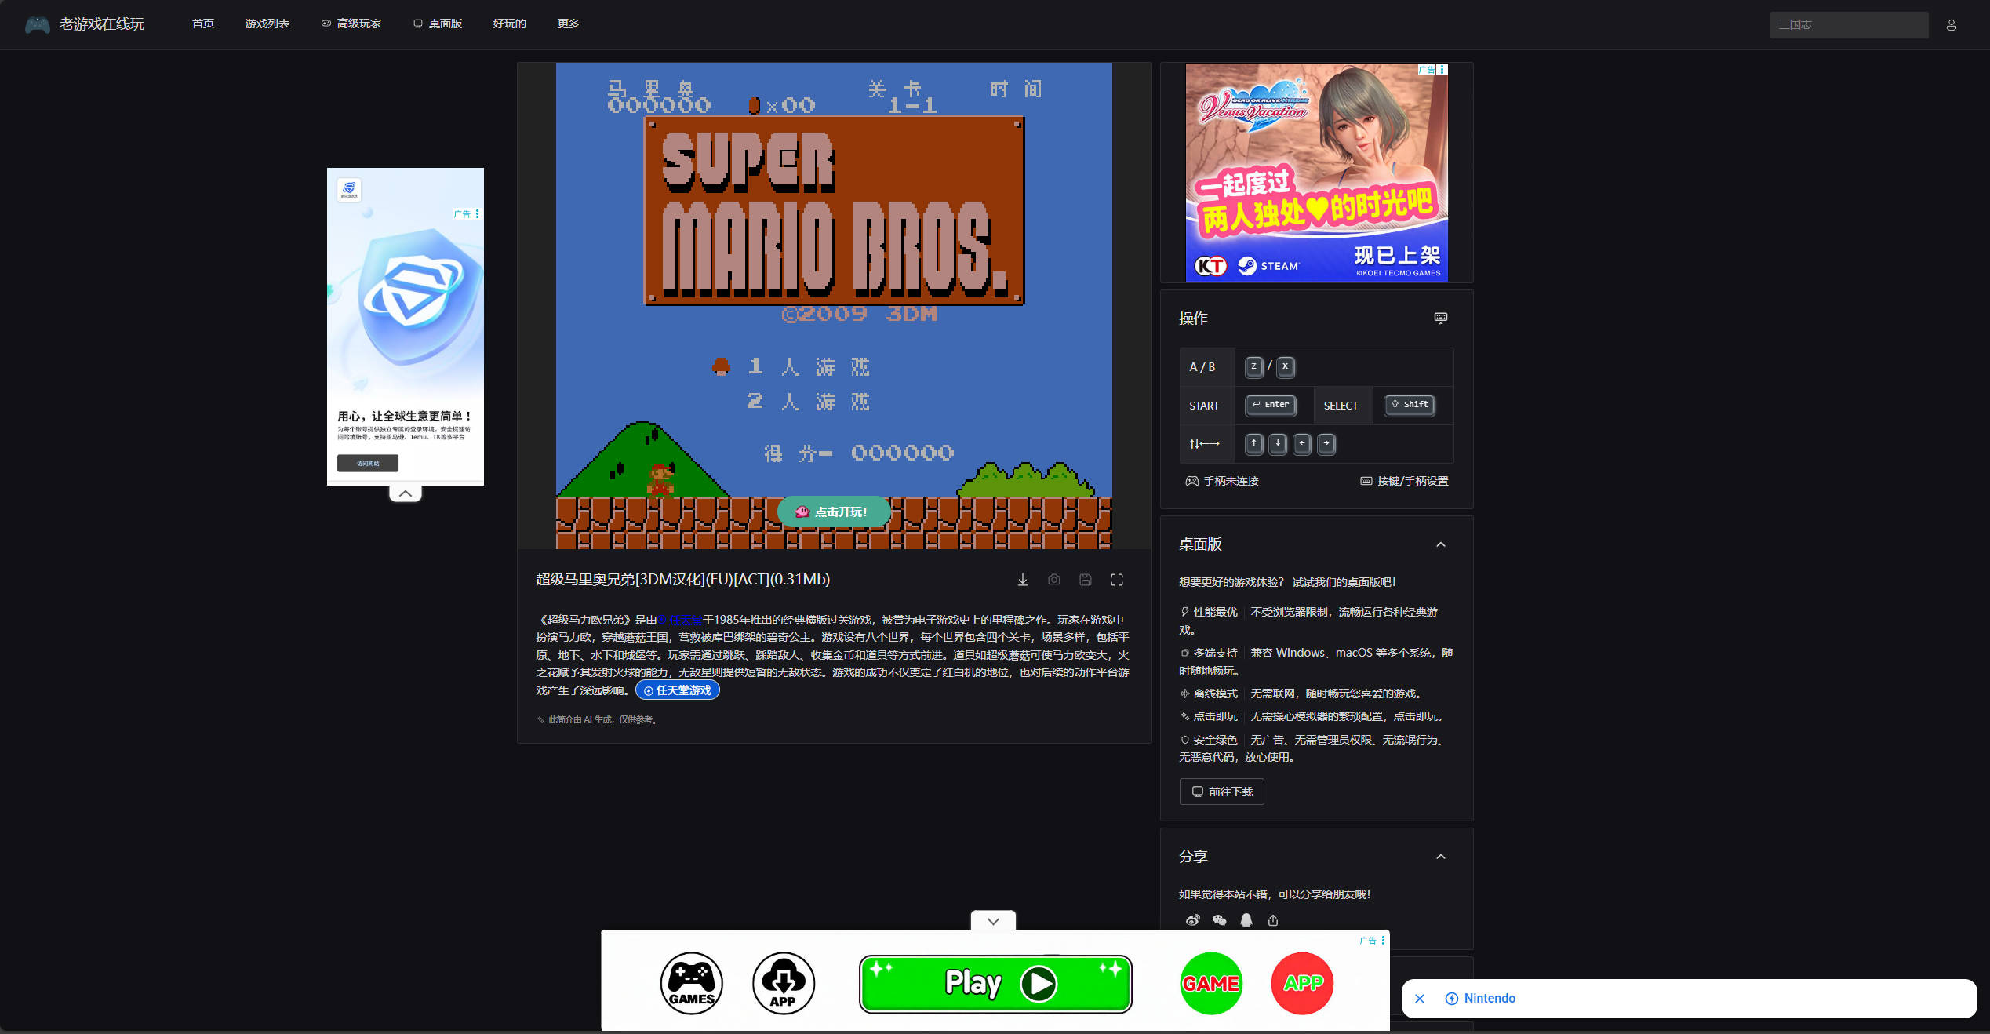This screenshot has height=1034, width=1990.
Task: Take a screenshot with camera icon
Action: [x=1054, y=580]
